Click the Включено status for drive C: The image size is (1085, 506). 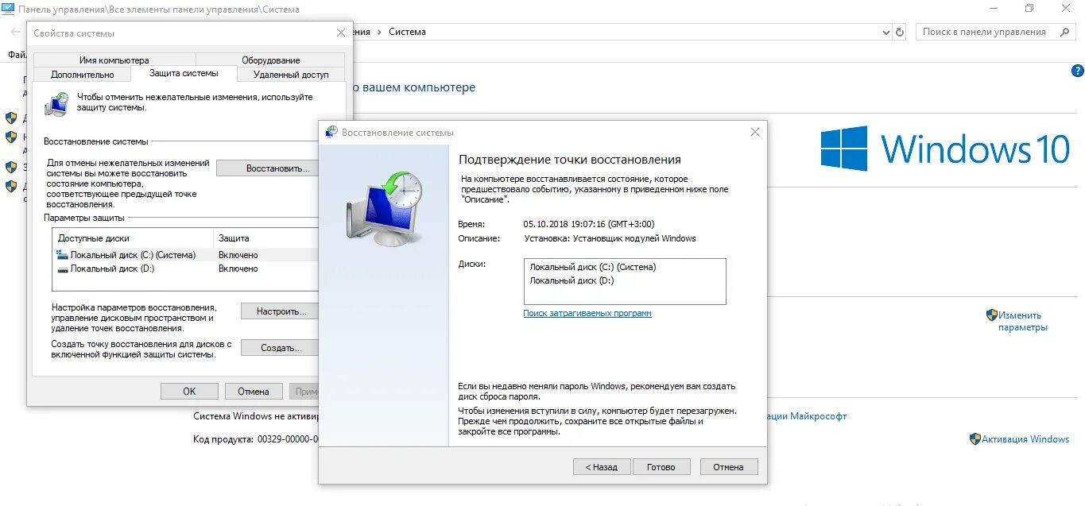(x=238, y=255)
